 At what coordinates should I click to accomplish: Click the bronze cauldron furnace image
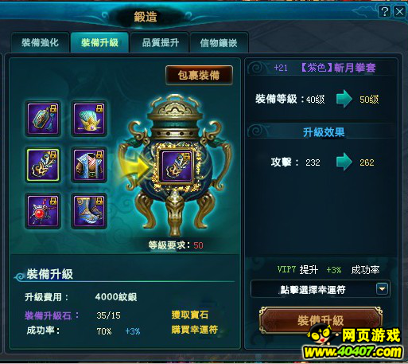(x=175, y=165)
